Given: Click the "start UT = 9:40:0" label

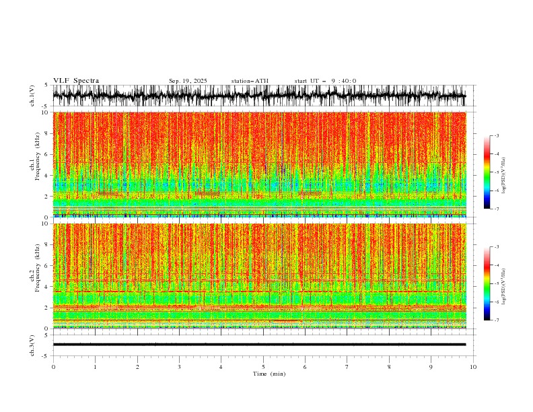Looking at the screenshot, I should 325,81.
